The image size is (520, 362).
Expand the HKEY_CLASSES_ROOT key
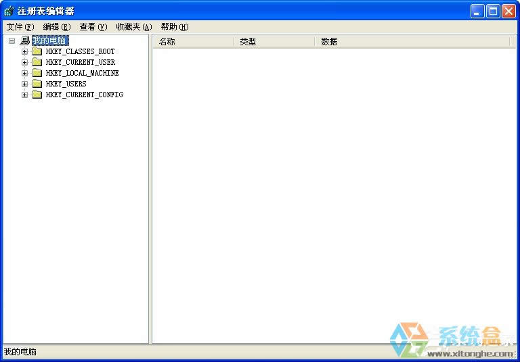coord(24,51)
